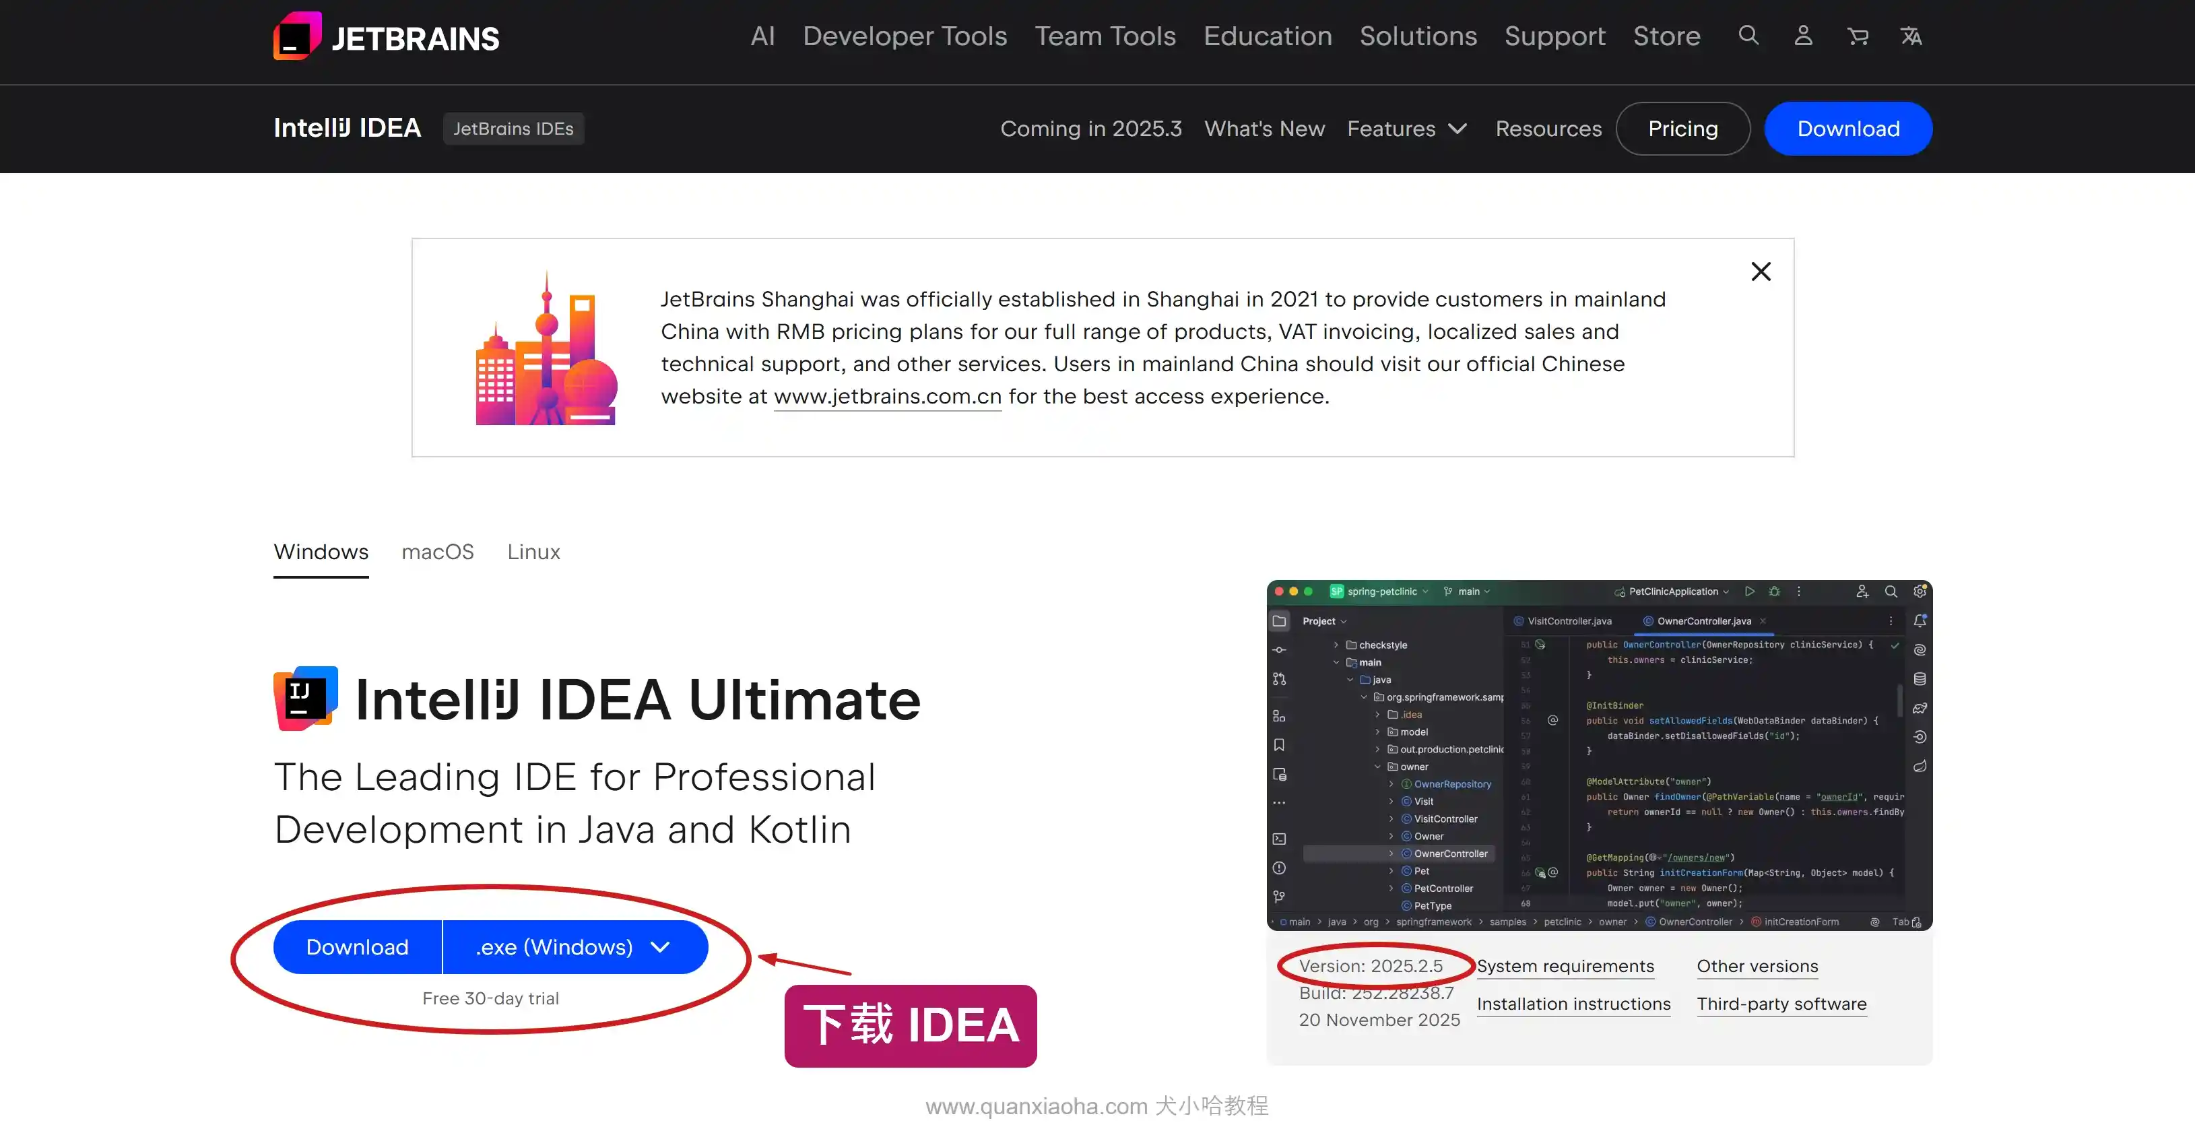Expand the Features dropdown menu
The width and height of the screenshot is (2195, 1129).
click(x=1407, y=129)
